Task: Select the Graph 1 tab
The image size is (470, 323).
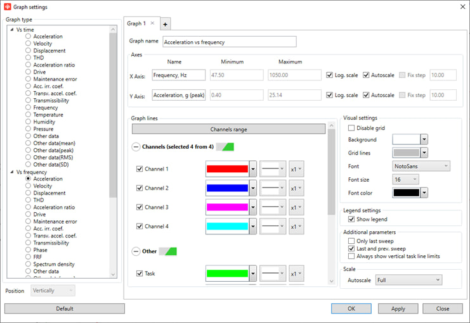Action: tap(136, 23)
